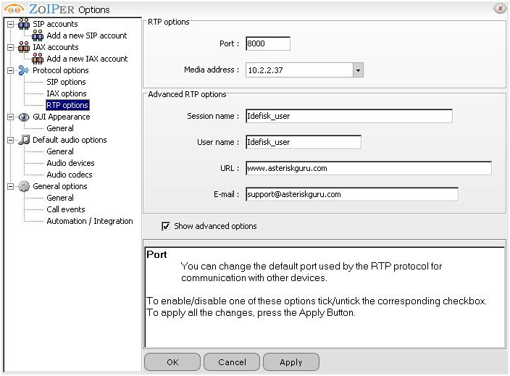This screenshot has width=510, height=376.
Task: Uncheck the Show advanced options checkbox
Action: click(x=166, y=226)
